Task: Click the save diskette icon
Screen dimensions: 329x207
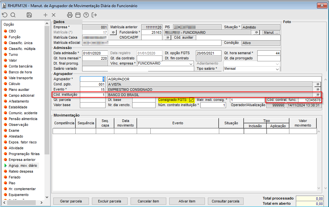Action: coord(29,15)
